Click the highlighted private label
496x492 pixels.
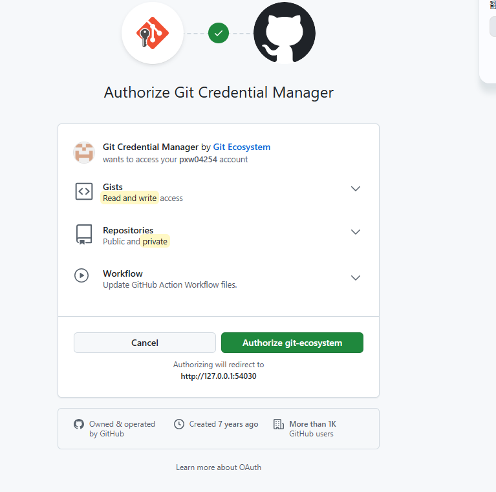click(x=155, y=241)
